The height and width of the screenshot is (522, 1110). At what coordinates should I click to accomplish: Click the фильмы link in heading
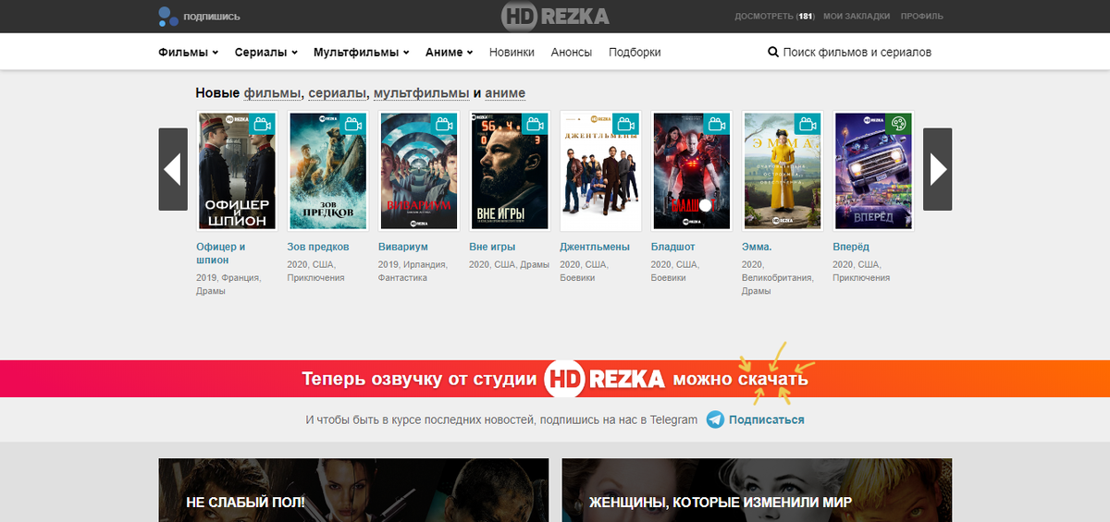273,93
